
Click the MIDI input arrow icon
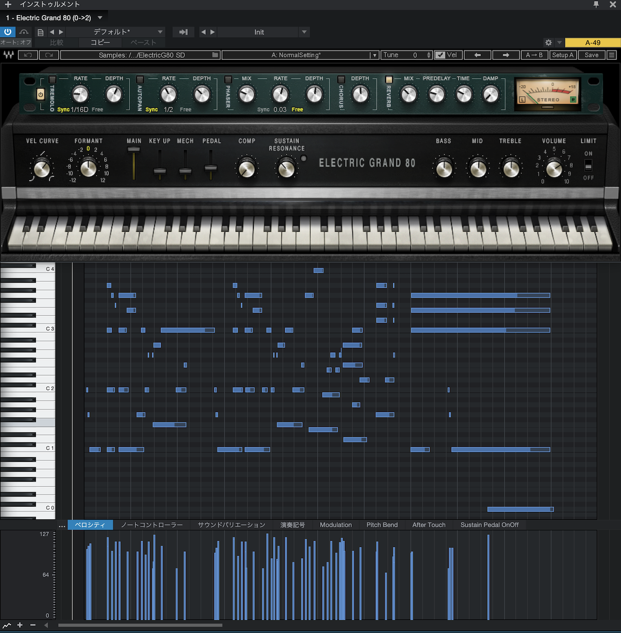pyautogui.click(x=183, y=32)
